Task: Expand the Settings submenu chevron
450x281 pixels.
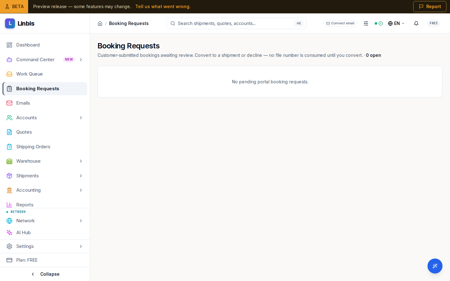Action: click(x=81, y=246)
